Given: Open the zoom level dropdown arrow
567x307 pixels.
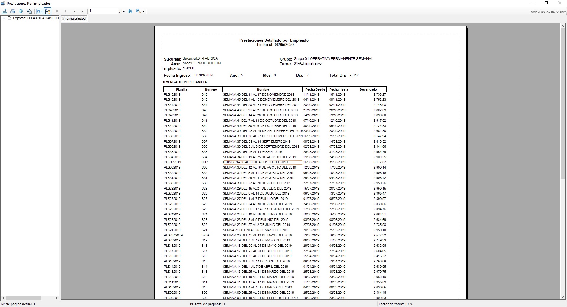Looking at the screenshot, I should pyautogui.click(x=143, y=12).
